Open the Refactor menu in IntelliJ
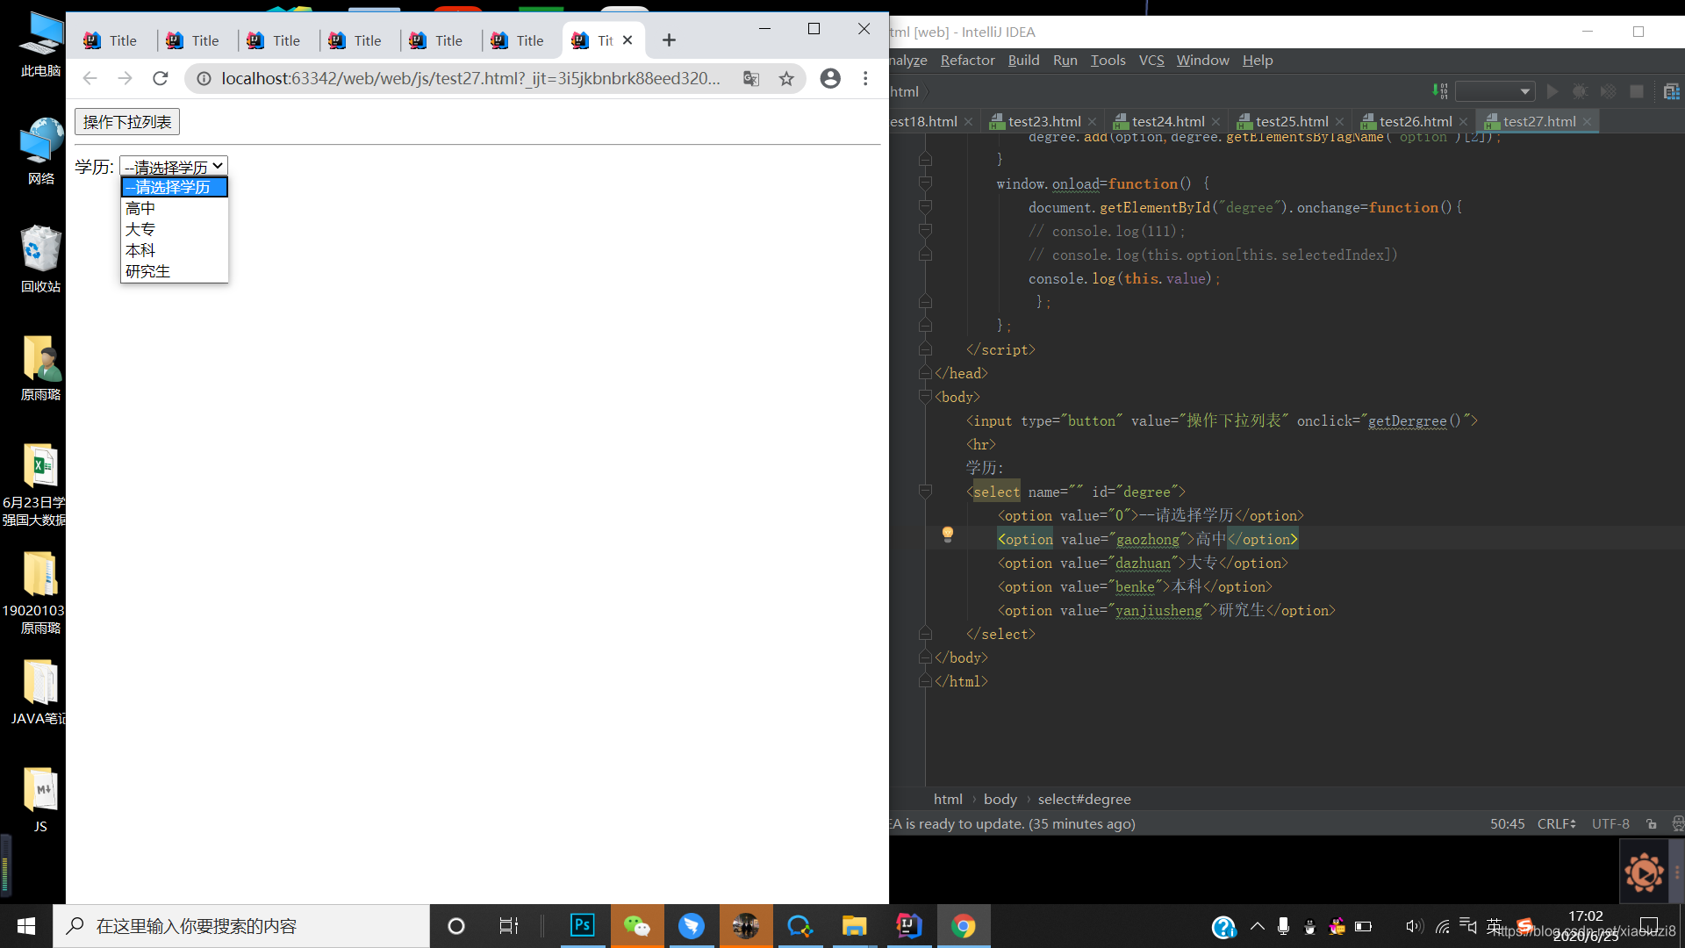1685x948 pixels. coord(967,61)
